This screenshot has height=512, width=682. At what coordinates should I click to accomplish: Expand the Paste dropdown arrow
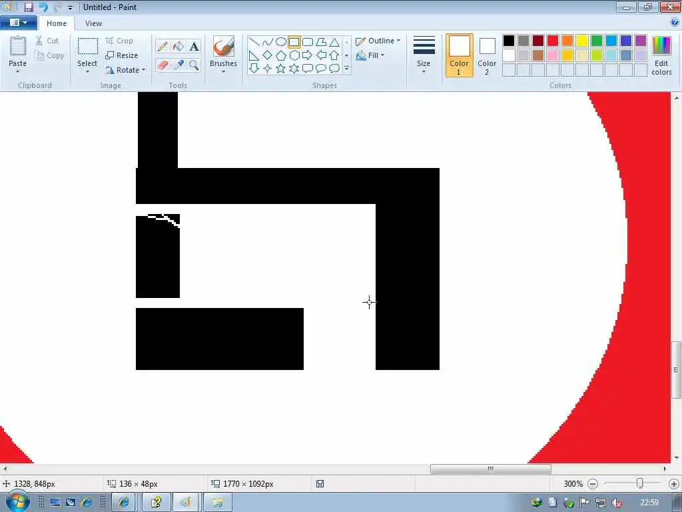(17, 72)
